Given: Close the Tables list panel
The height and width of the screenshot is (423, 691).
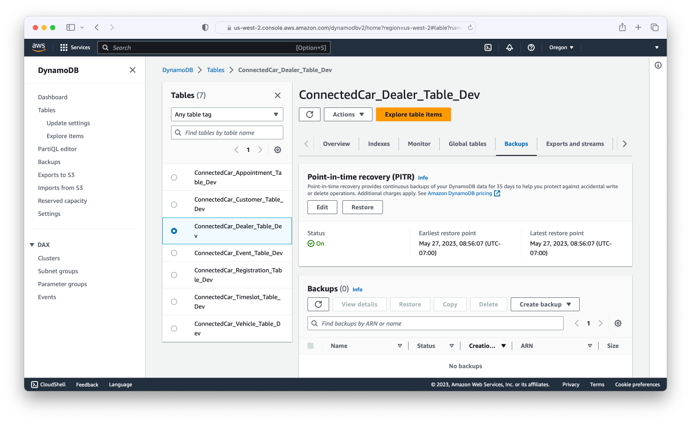Looking at the screenshot, I should (278, 95).
